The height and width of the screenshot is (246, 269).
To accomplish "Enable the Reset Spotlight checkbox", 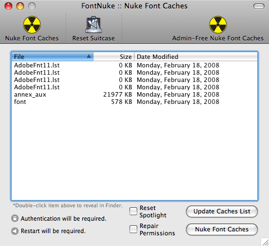I will pos(133,211).
